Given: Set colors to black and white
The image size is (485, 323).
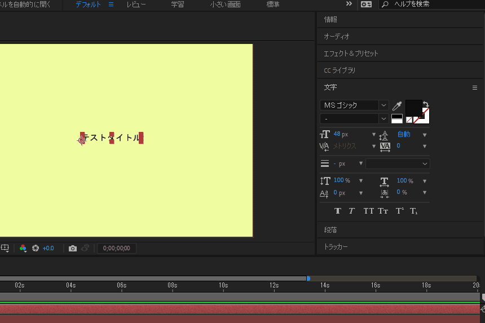Looking at the screenshot, I should (x=397, y=119).
